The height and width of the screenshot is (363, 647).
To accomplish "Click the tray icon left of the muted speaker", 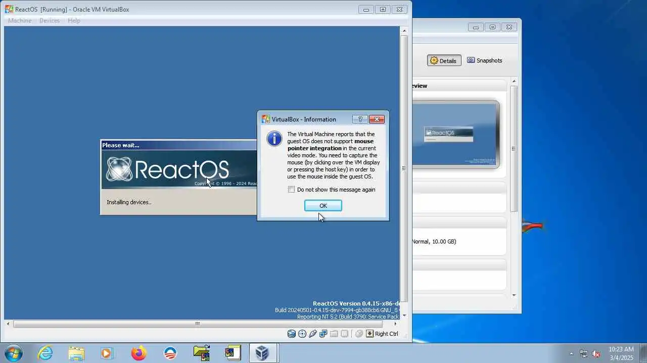I will [x=584, y=353].
